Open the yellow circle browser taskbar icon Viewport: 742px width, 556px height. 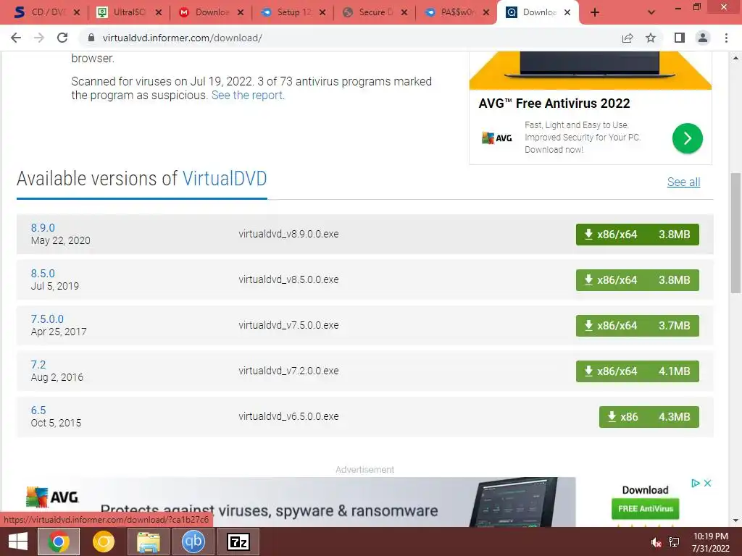[103, 542]
